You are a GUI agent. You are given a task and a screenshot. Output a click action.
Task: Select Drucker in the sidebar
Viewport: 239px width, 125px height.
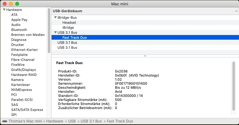tap(18, 45)
